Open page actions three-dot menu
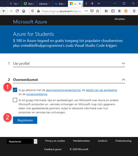Image resolution: width=138 pixels, height=156 pixels. [x=86, y=11]
